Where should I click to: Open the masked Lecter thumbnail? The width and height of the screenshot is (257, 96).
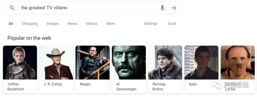point(238,62)
